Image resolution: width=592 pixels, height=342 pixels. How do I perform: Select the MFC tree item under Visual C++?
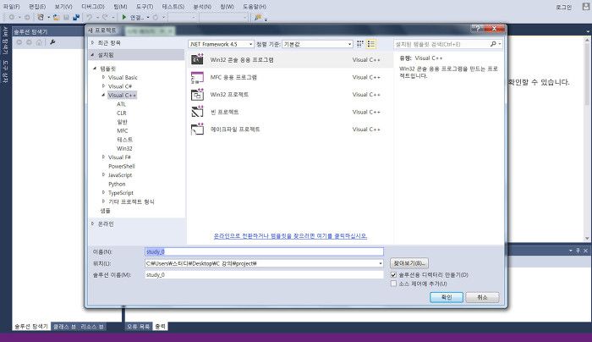[x=123, y=130]
